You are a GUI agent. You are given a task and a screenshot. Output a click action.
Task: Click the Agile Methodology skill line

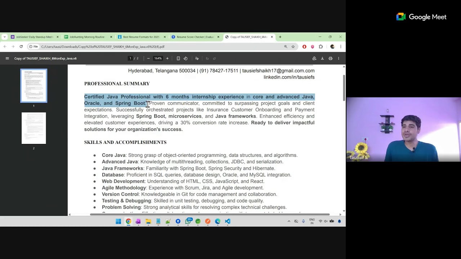pyautogui.click(x=183, y=188)
